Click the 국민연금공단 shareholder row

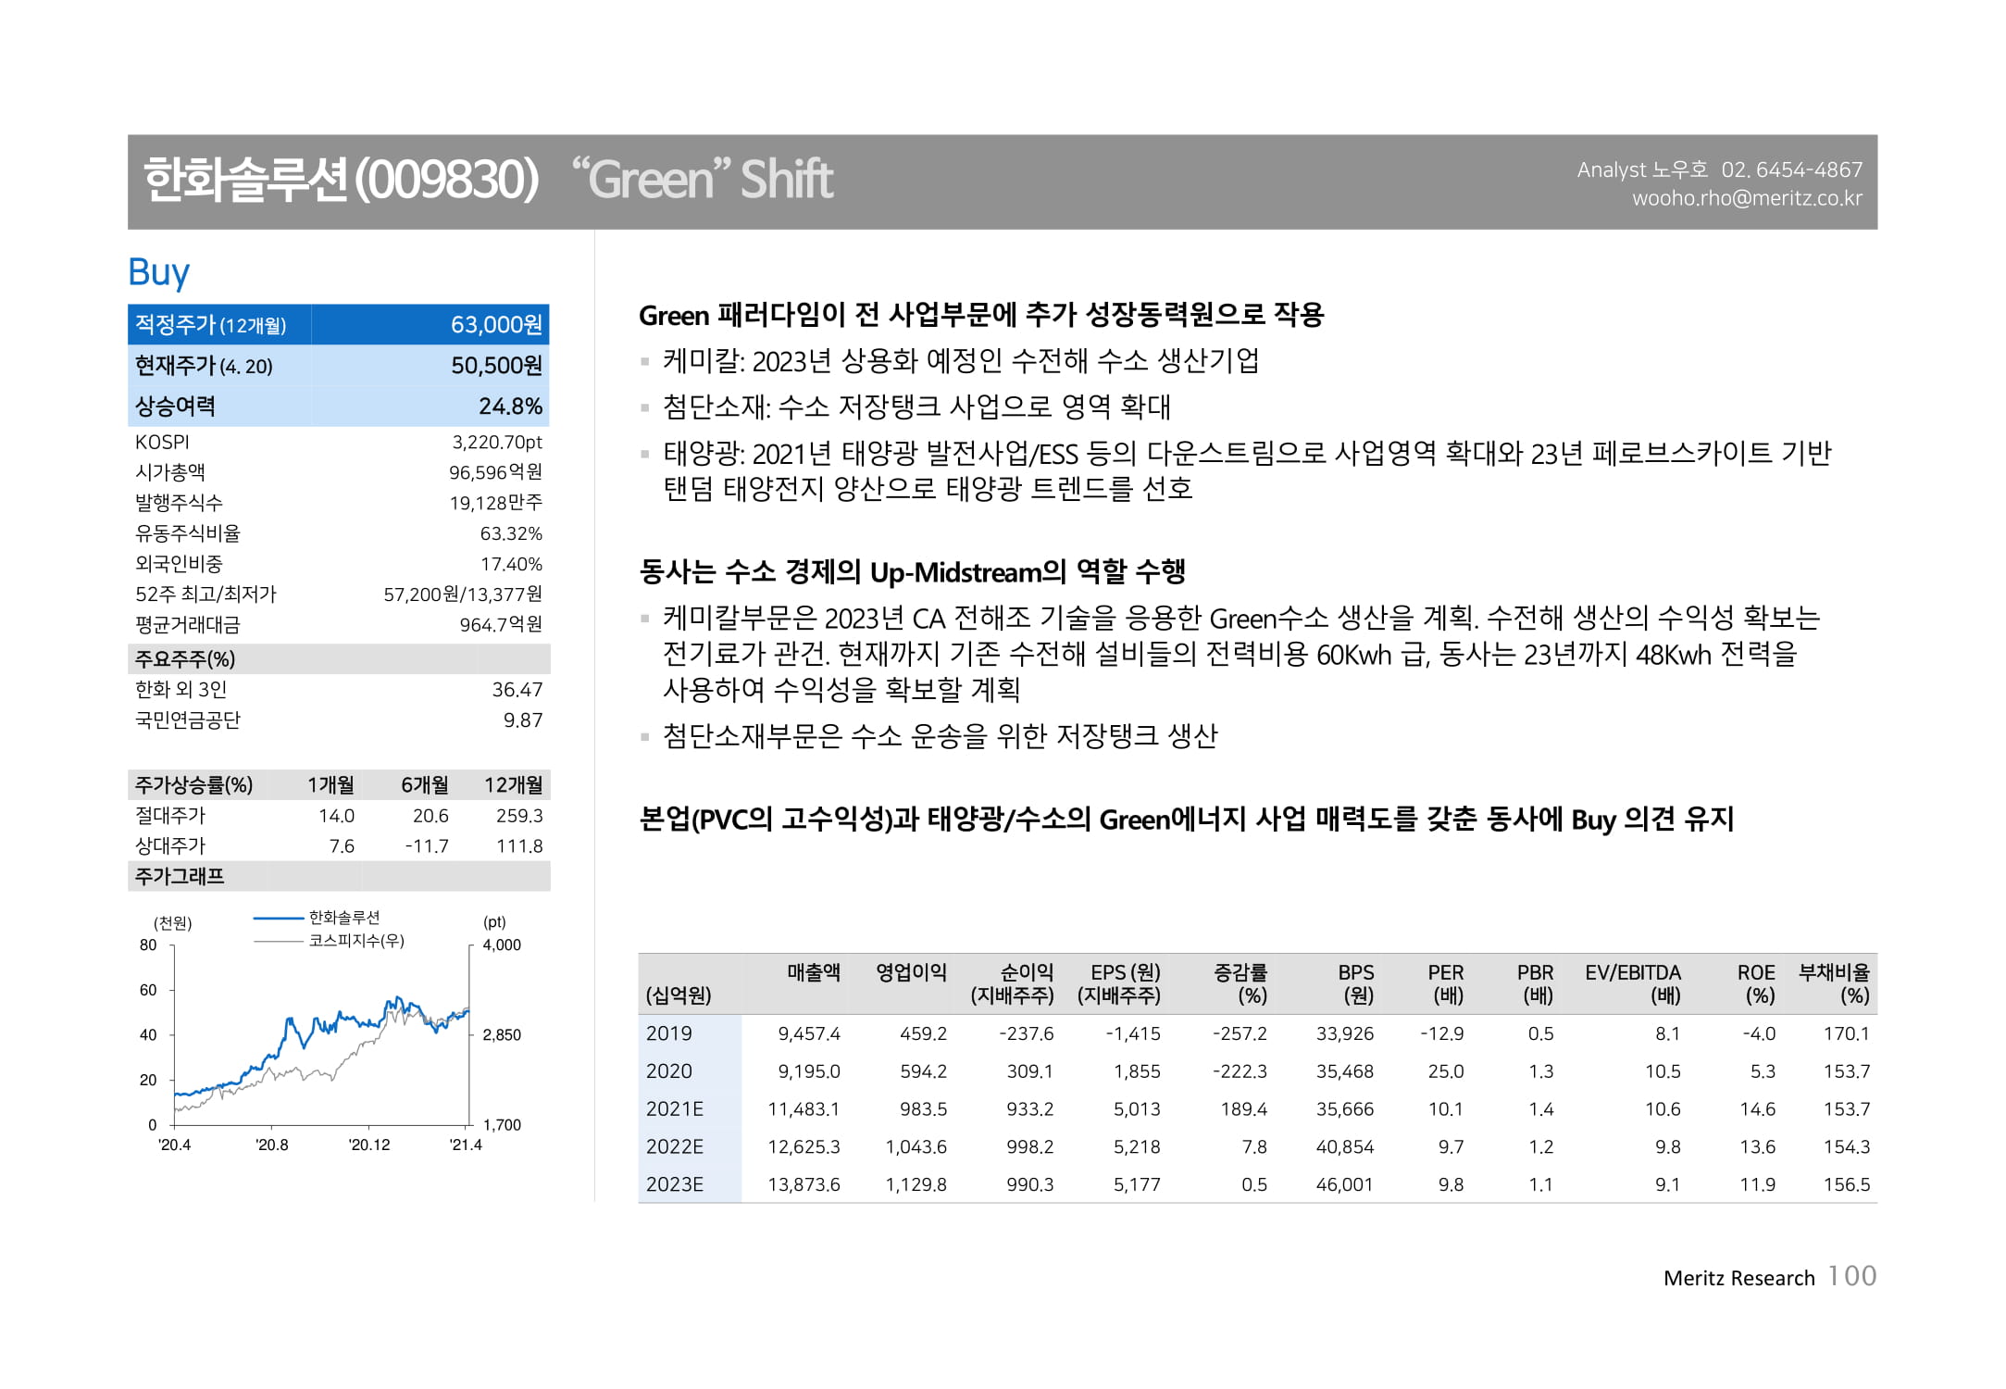[188, 720]
